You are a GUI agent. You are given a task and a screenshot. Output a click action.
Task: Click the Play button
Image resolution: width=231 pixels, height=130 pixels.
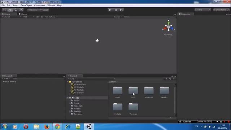coord(110,10)
